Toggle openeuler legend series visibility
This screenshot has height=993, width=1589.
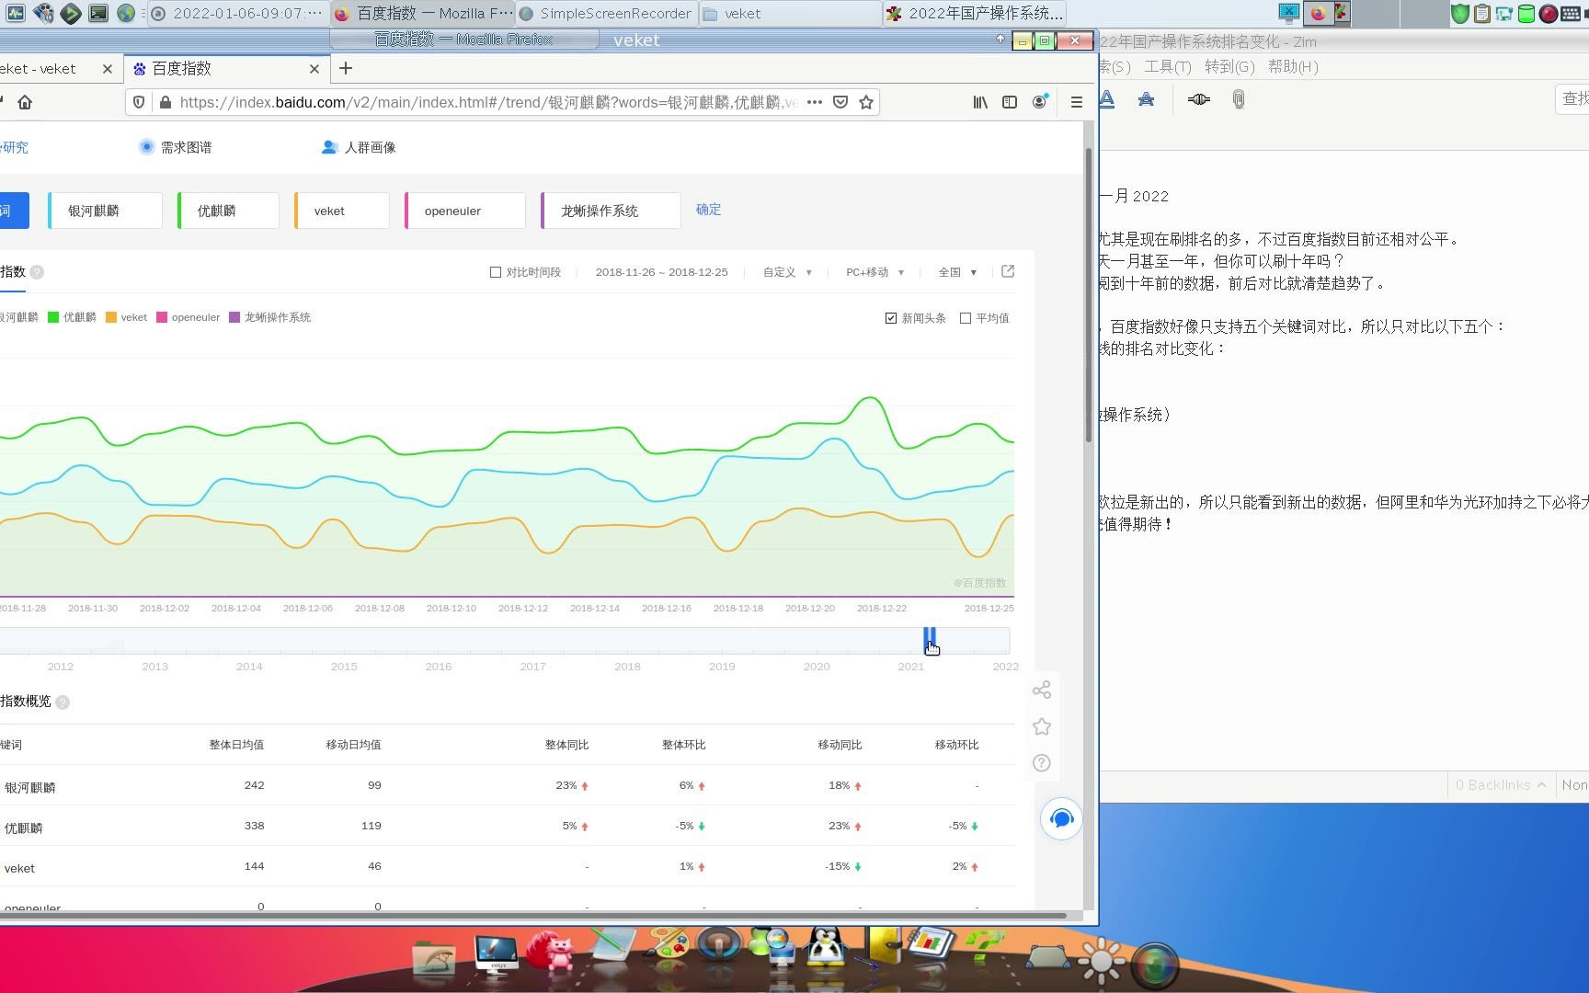pyautogui.click(x=189, y=317)
